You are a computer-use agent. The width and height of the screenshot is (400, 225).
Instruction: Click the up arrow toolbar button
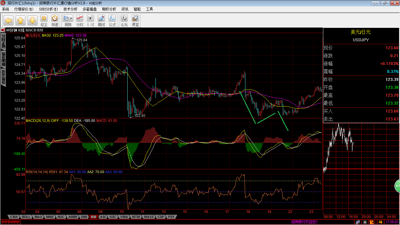20,21
